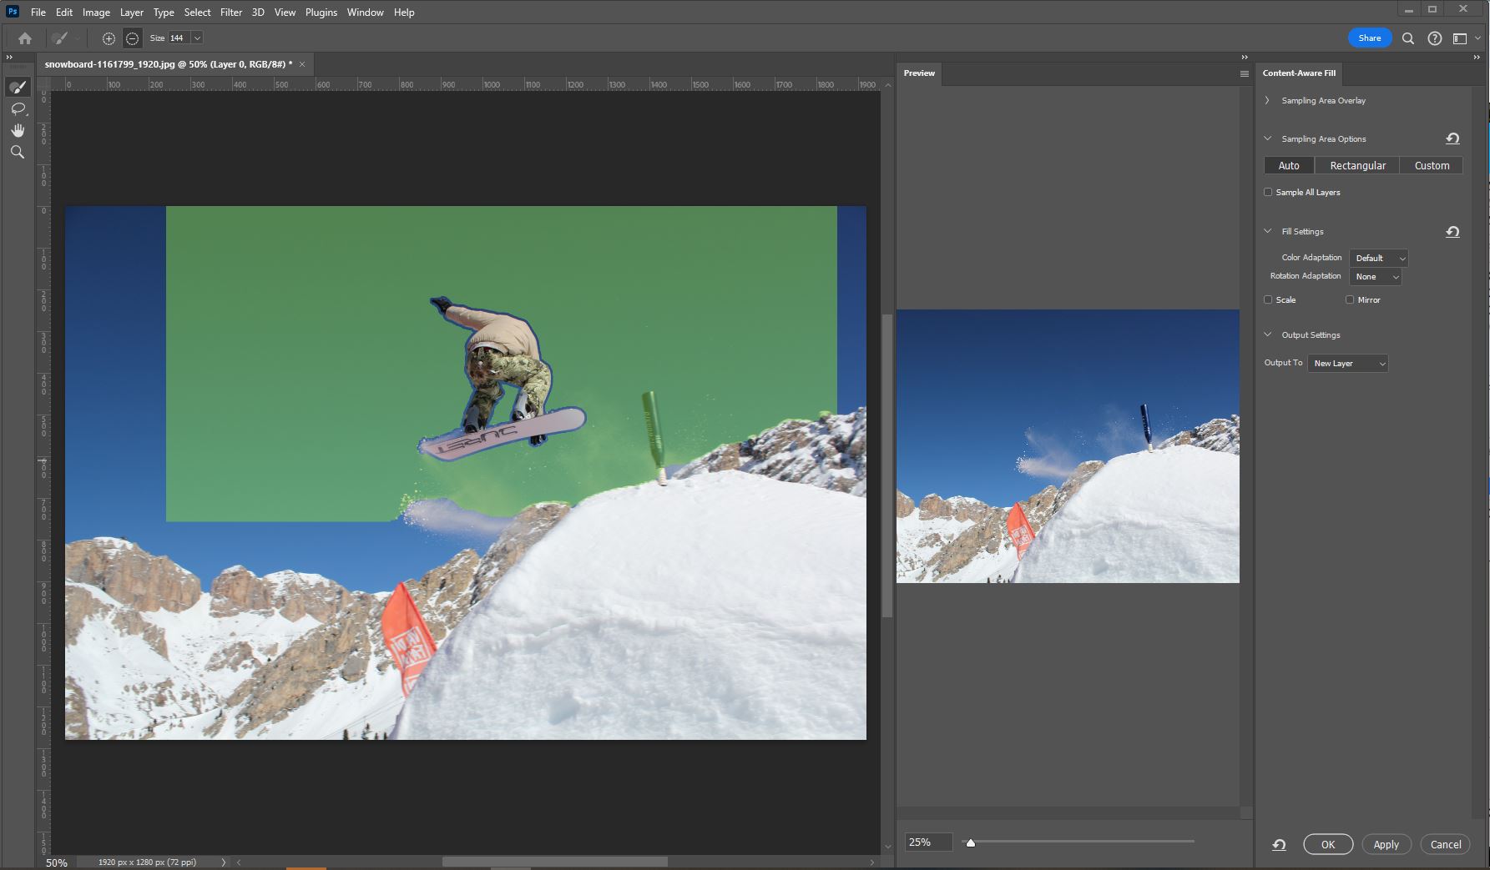Image resolution: width=1490 pixels, height=870 pixels.
Task: Click the Preview zoom percentage field
Action: tap(929, 842)
